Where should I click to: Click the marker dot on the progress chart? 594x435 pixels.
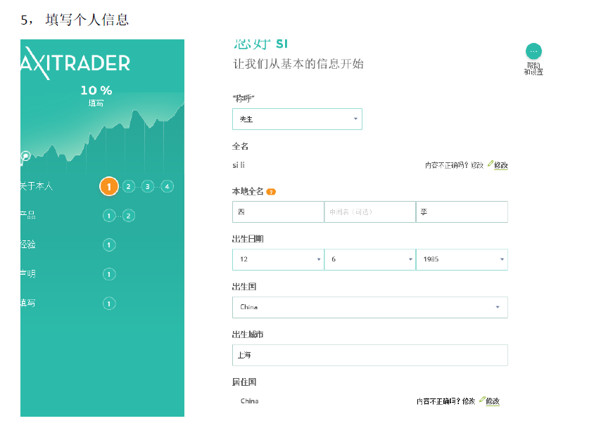click(25, 156)
